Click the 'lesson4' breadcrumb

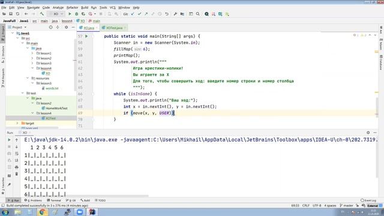point(67,21)
